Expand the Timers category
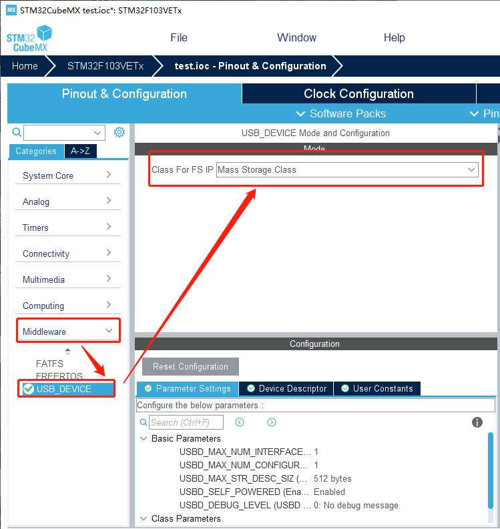 click(x=67, y=227)
